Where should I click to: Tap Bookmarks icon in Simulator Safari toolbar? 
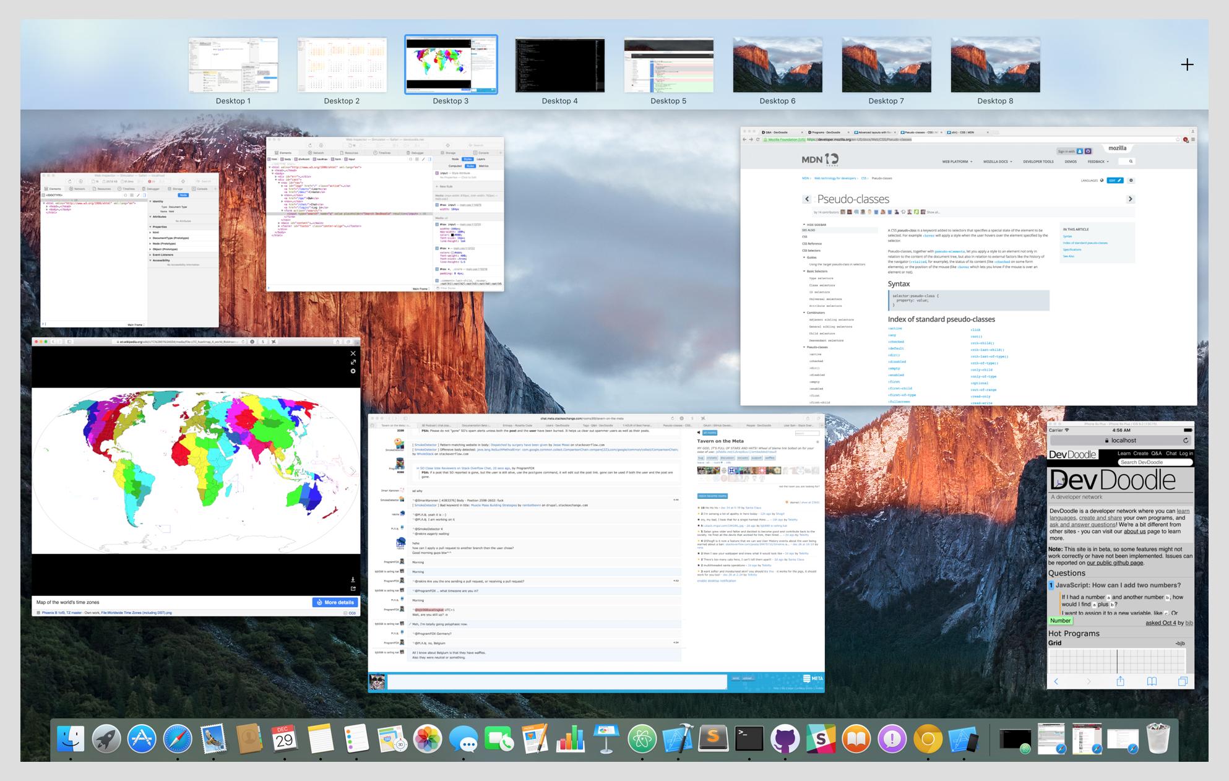tap(1152, 681)
